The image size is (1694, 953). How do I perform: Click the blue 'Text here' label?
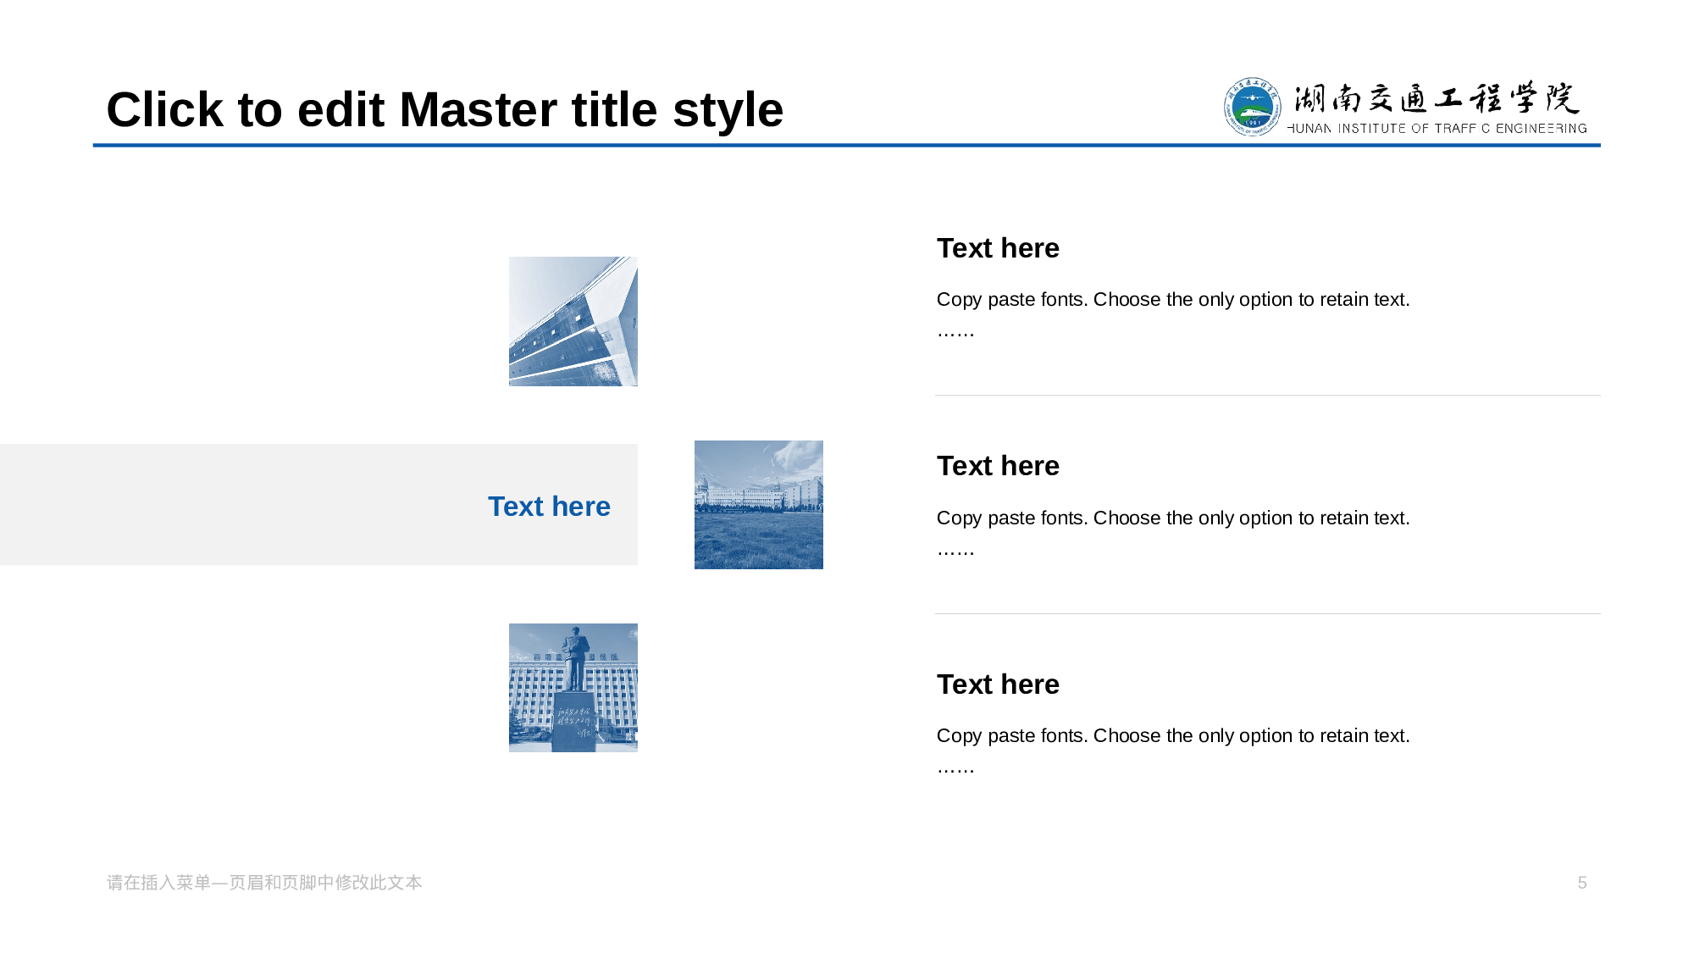click(x=549, y=506)
